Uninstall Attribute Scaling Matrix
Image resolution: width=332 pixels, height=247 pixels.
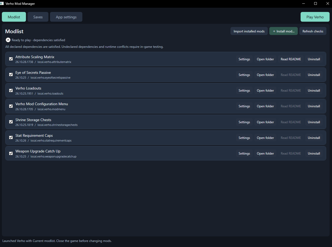point(314,59)
